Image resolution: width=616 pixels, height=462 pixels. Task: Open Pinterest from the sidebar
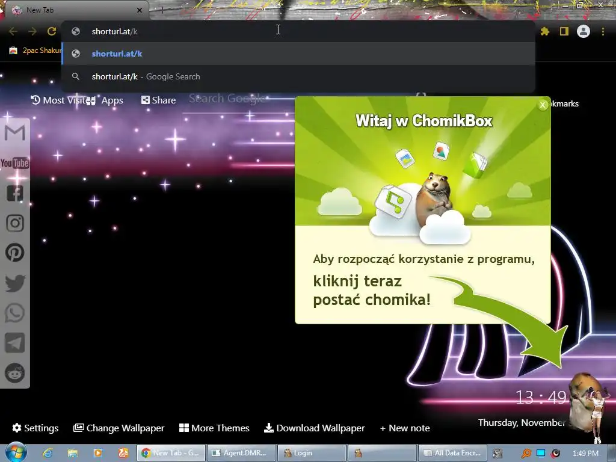[x=15, y=253]
